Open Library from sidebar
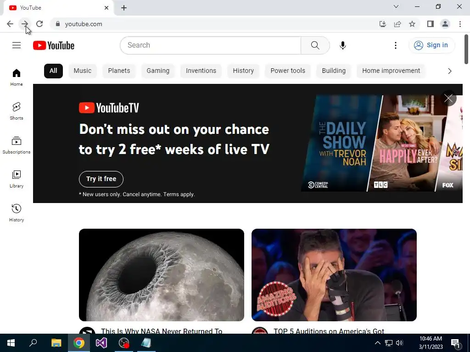Screen dimensions: 470x352 click(17, 179)
